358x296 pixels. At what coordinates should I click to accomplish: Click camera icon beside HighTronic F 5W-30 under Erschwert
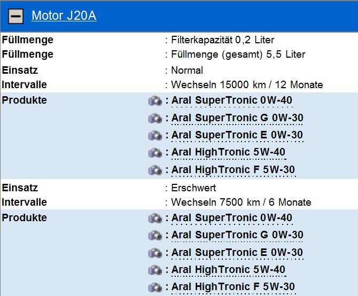(155, 287)
